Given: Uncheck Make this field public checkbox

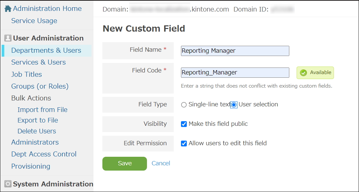Looking at the screenshot, I should click(x=184, y=124).
